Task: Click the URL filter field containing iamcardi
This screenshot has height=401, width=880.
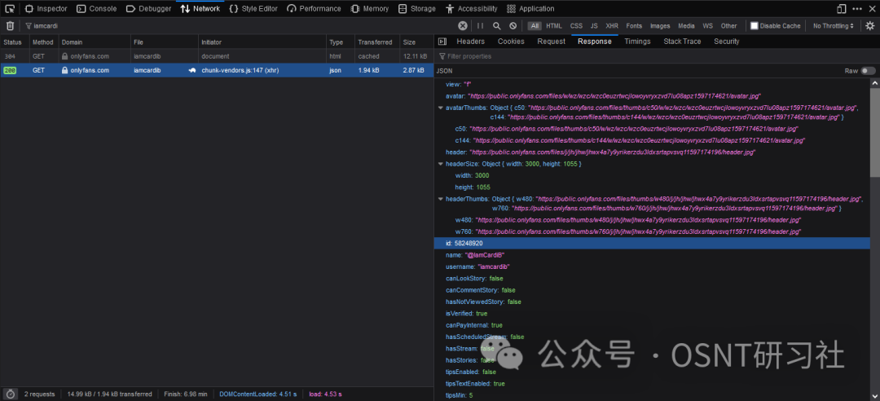Action: click(241, 26)
